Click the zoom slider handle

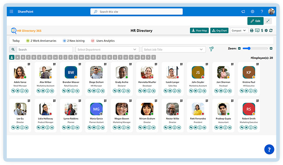pyautogui.click(x=249, y=48)
